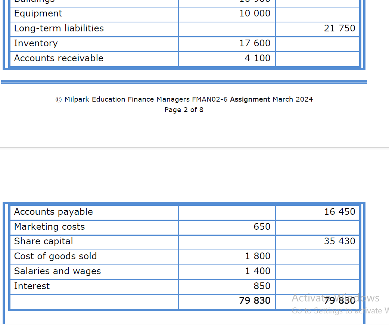Select the 'Accounts payable' label
Screen dimensions: 389x325
point(54,212)
